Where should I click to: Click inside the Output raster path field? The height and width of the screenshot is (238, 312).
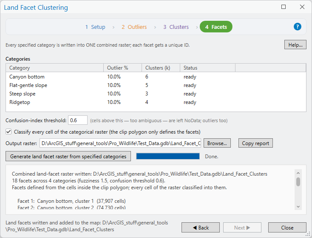pos(120,143)
